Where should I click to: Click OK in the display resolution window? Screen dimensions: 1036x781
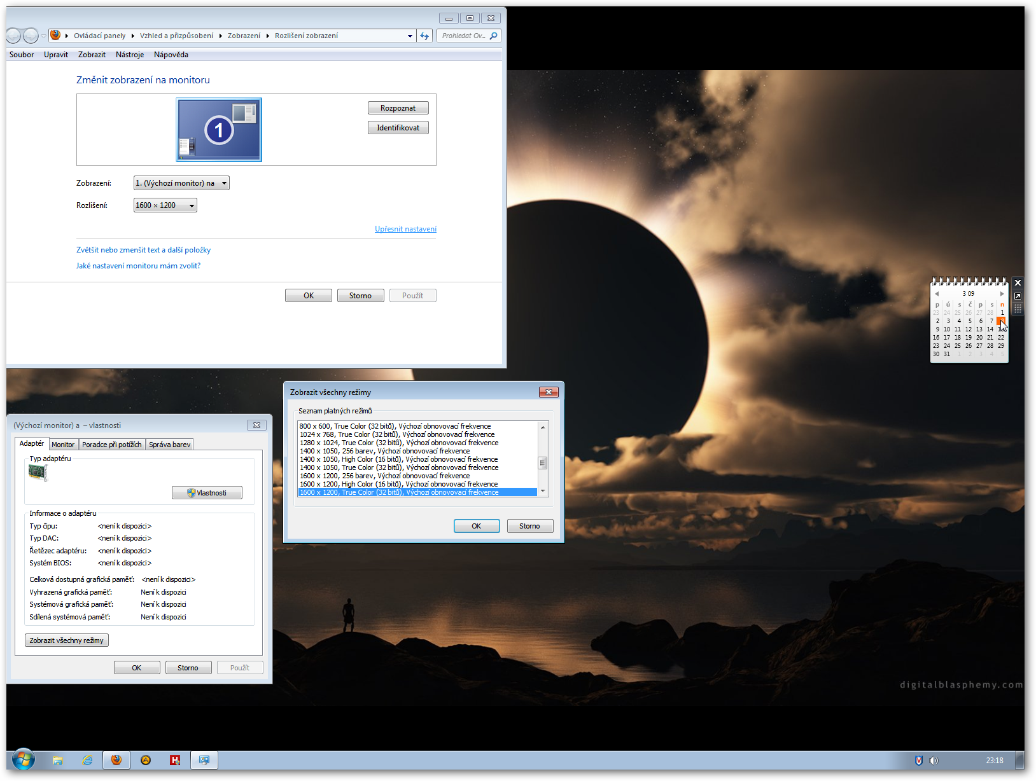click(x=309, y=296)
